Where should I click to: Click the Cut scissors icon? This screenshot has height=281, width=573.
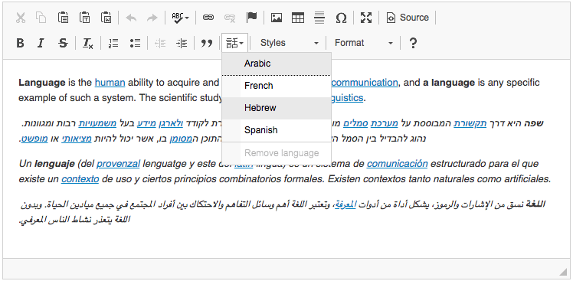coord(21,18)
